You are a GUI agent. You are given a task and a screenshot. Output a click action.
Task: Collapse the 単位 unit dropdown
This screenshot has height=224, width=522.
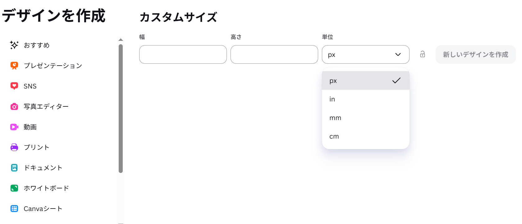click(x=366, y=54)
